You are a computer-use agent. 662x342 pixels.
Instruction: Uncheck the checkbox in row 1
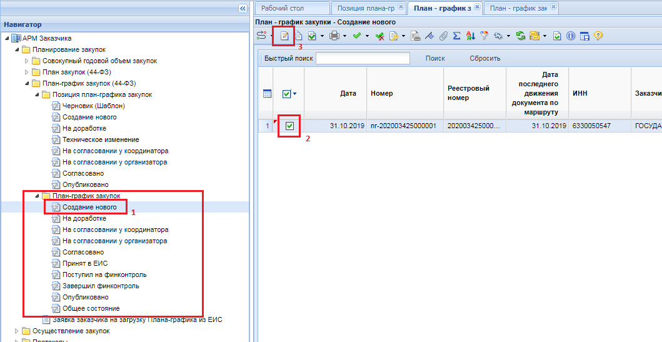pyautogui.click(x=289, y=126)
